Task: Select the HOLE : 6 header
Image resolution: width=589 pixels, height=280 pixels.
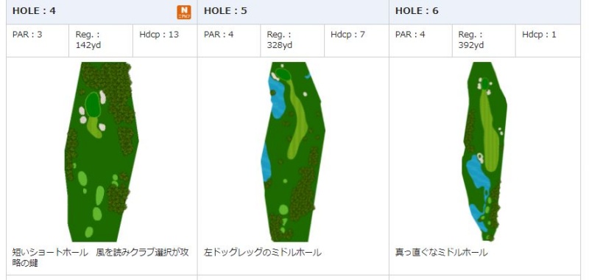Action: tap(417, 11)
